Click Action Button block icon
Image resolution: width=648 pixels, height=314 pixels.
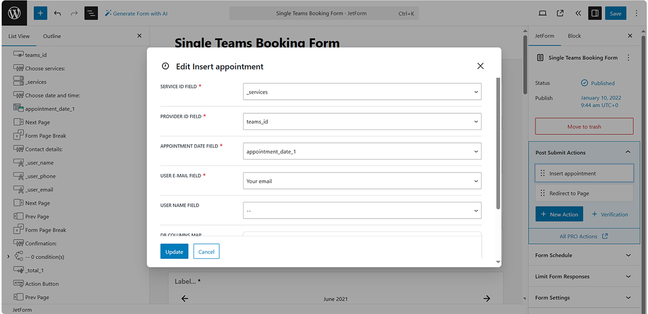click(x=18, y=283)
